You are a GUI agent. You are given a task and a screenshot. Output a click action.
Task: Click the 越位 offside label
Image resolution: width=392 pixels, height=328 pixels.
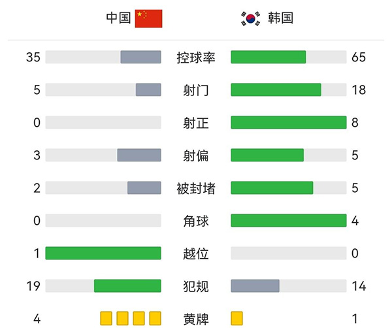(196, 254)
